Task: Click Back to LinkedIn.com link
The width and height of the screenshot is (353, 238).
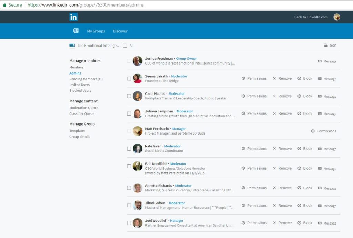Action: click(x=311, y=17)
